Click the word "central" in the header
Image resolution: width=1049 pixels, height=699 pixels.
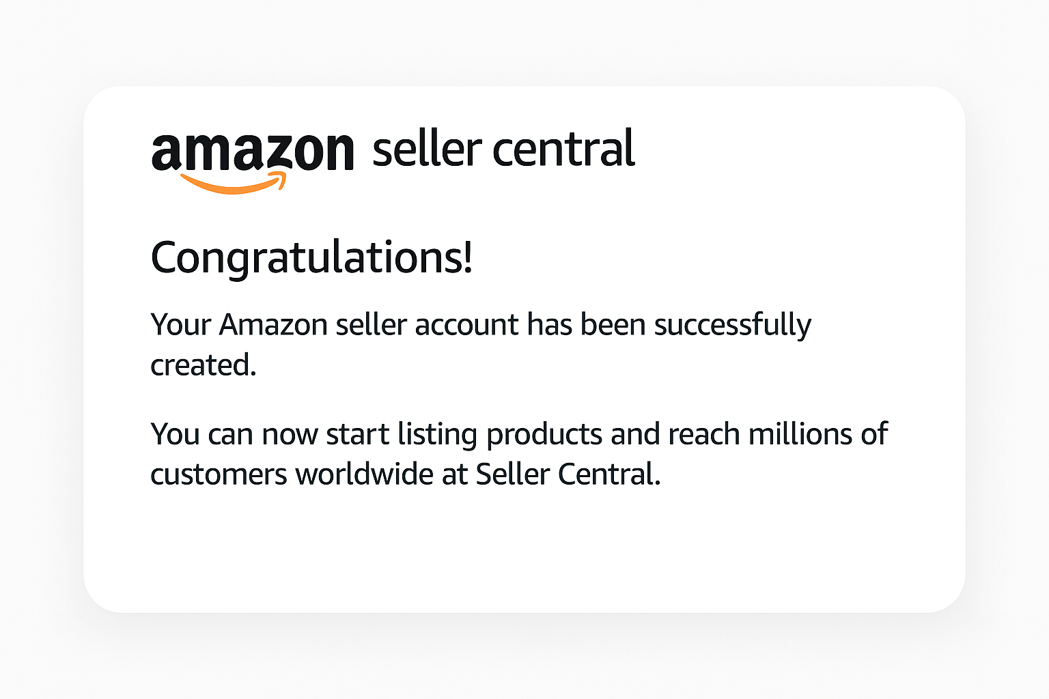(x=563, y=149)
